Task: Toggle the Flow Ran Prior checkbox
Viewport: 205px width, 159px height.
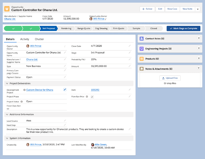Action: pyautogui.click(x=92, y=97)
